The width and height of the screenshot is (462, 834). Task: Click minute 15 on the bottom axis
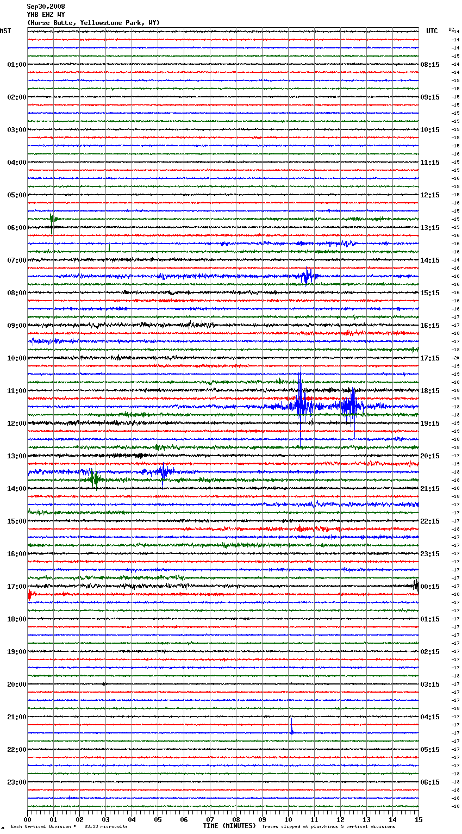coord(418,819)
